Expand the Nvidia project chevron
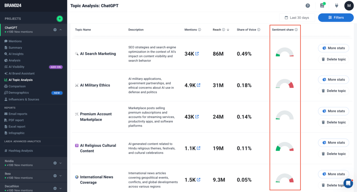This screenshot has width=357, height=192. [61, 163]
